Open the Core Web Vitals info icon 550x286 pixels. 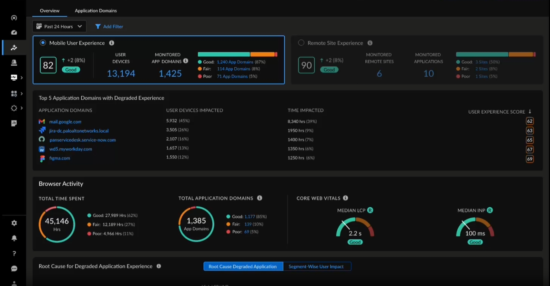tap(345, 198)
